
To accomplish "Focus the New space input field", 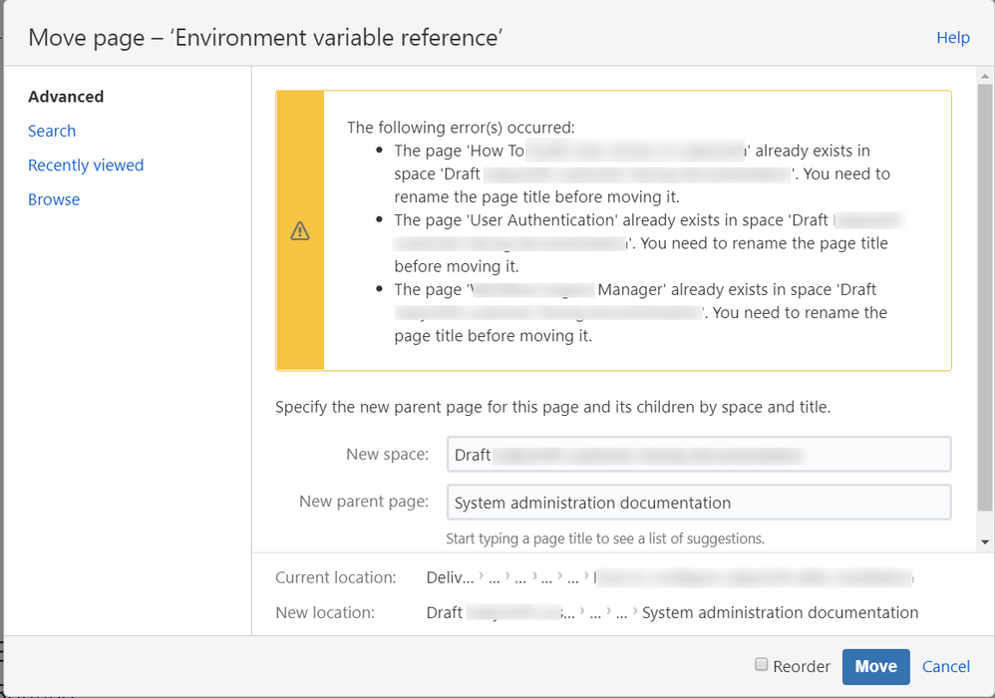I will pyautogui.click(x=699, y=455).
